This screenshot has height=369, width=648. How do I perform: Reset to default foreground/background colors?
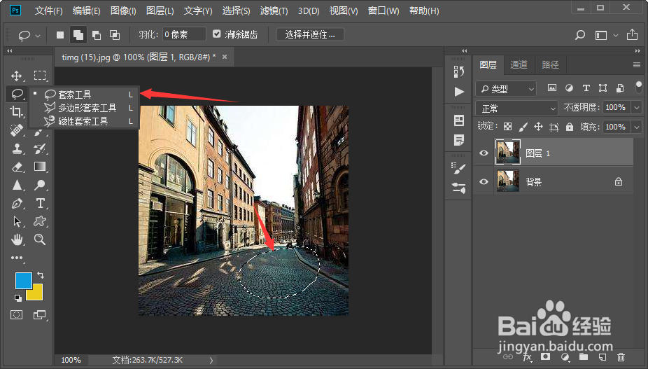[x=17, y=298]
